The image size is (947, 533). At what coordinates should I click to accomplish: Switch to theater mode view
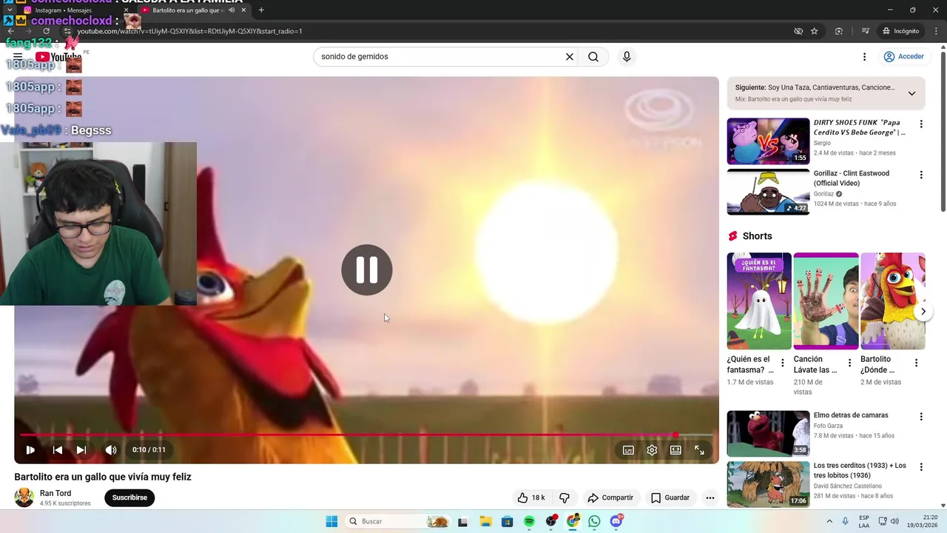[675, 450]
